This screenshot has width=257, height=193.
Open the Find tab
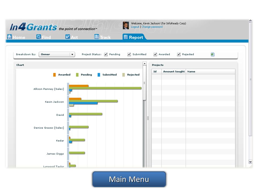(44, 37)
